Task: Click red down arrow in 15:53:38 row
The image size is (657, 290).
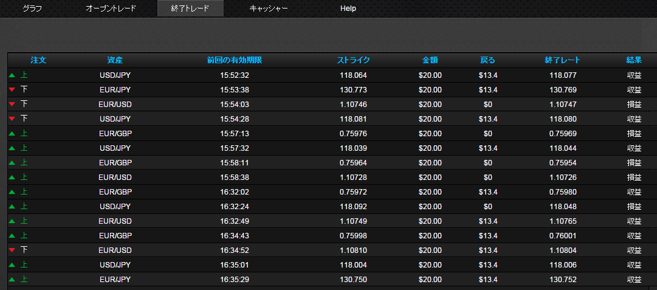Action: point(12,90)
